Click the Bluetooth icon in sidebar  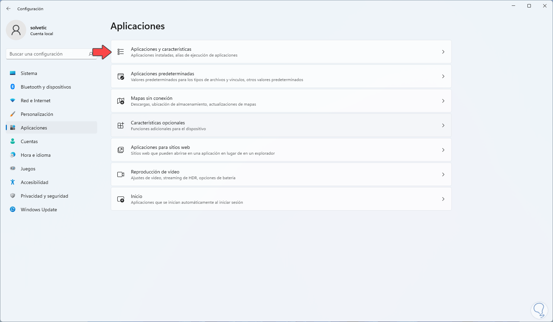click(13, 87)
